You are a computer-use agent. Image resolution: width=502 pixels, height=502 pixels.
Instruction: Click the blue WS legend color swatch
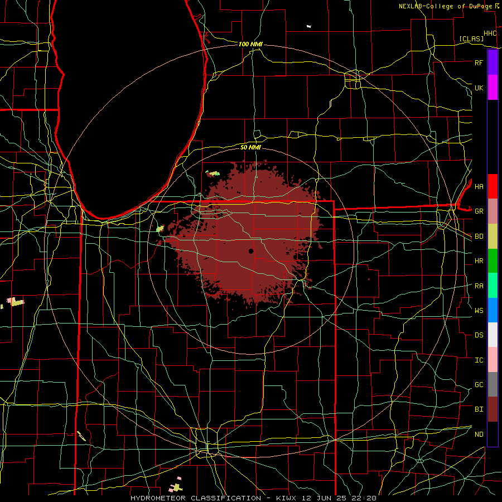[x=493, y=310]
